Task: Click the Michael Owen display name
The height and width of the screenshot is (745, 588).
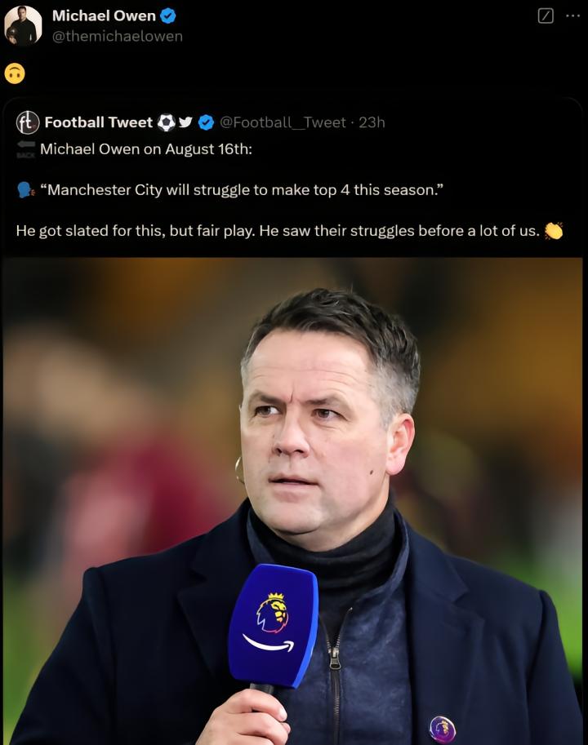Action: pos(104,16)
